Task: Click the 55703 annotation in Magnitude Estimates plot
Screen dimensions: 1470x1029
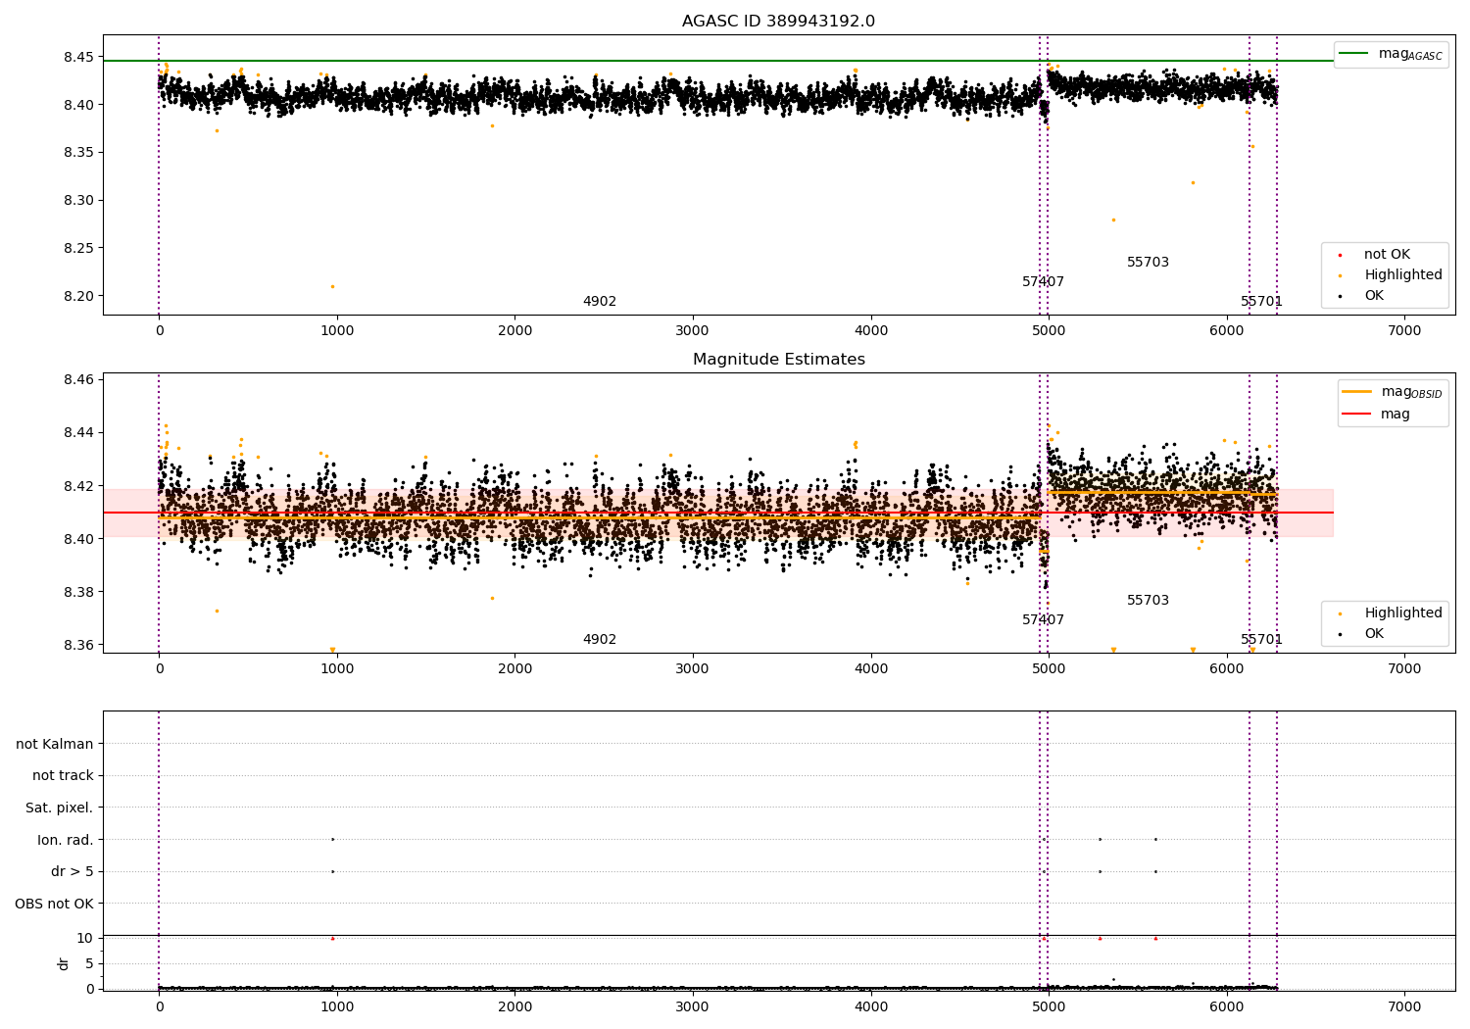Action: tap(1148, 601)
